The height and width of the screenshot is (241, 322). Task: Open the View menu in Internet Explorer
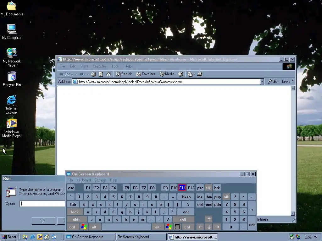pos(84,66)
